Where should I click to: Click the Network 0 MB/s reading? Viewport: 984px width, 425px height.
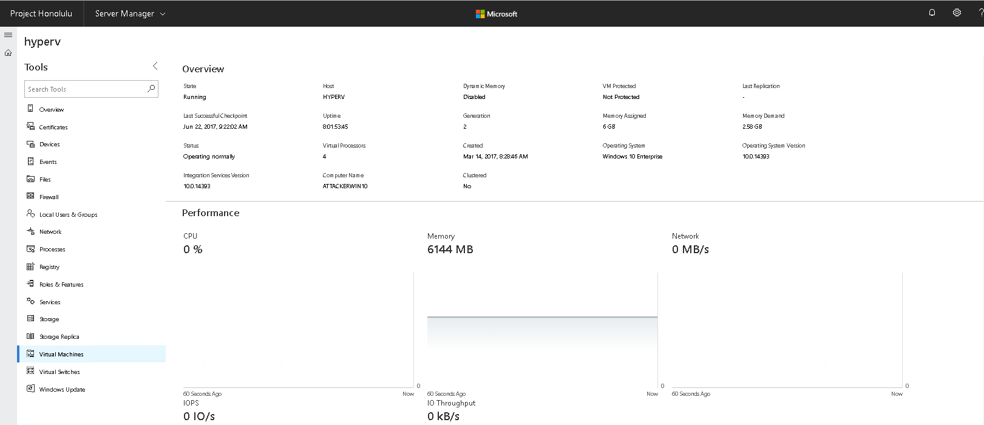coord(690,250)
